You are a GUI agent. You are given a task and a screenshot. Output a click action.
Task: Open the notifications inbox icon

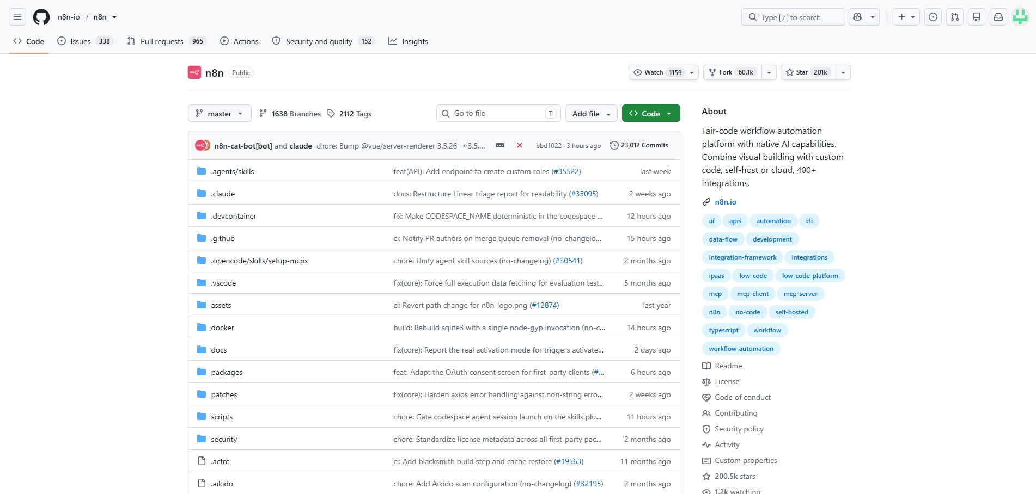(x=998, y=17)
